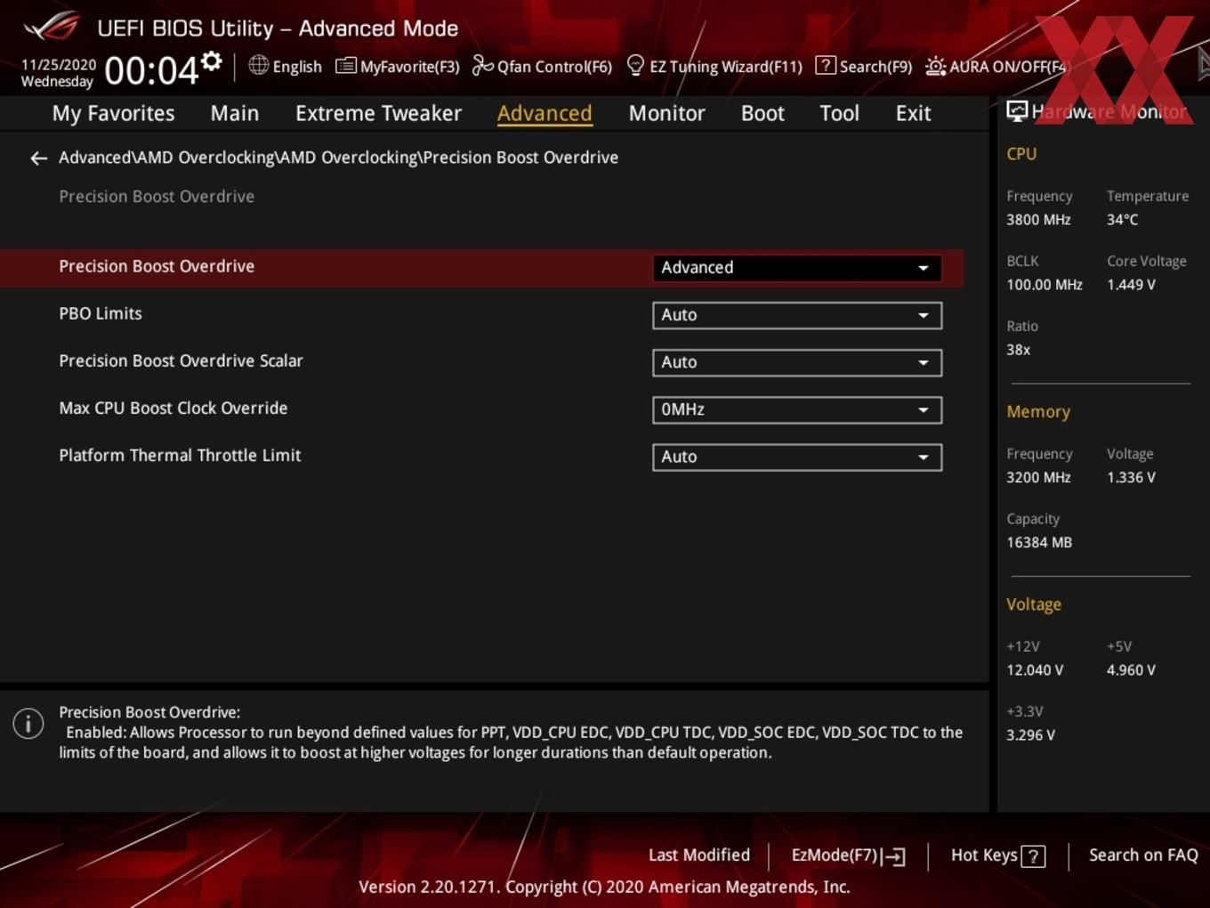
Task: Open the Precision Boost Overdrive Scalar dropdown
Action: point(797,362)
